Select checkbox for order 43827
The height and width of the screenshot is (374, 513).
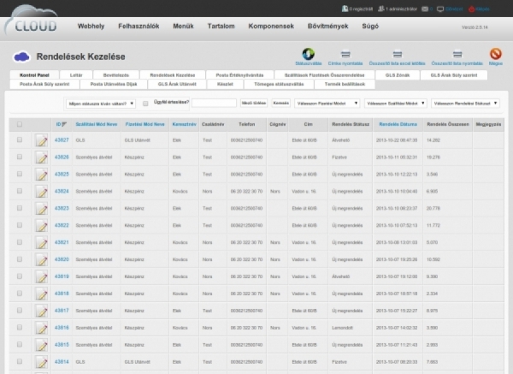20,140
